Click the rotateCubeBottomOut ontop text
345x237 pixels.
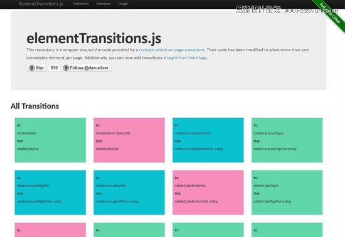[x=196, y=201]
